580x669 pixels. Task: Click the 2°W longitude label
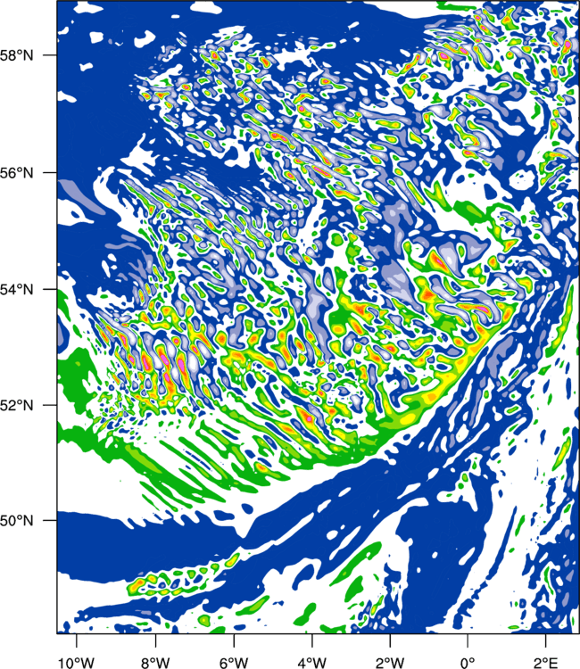pyautogui.click(x=390, y=663)
